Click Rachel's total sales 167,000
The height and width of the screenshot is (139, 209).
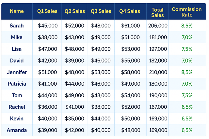pyautogui.click(x=158, y=107)
